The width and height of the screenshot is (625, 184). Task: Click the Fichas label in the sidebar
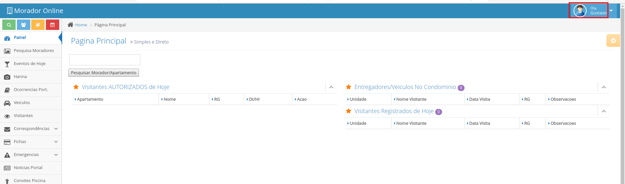[x=20, y=141]
